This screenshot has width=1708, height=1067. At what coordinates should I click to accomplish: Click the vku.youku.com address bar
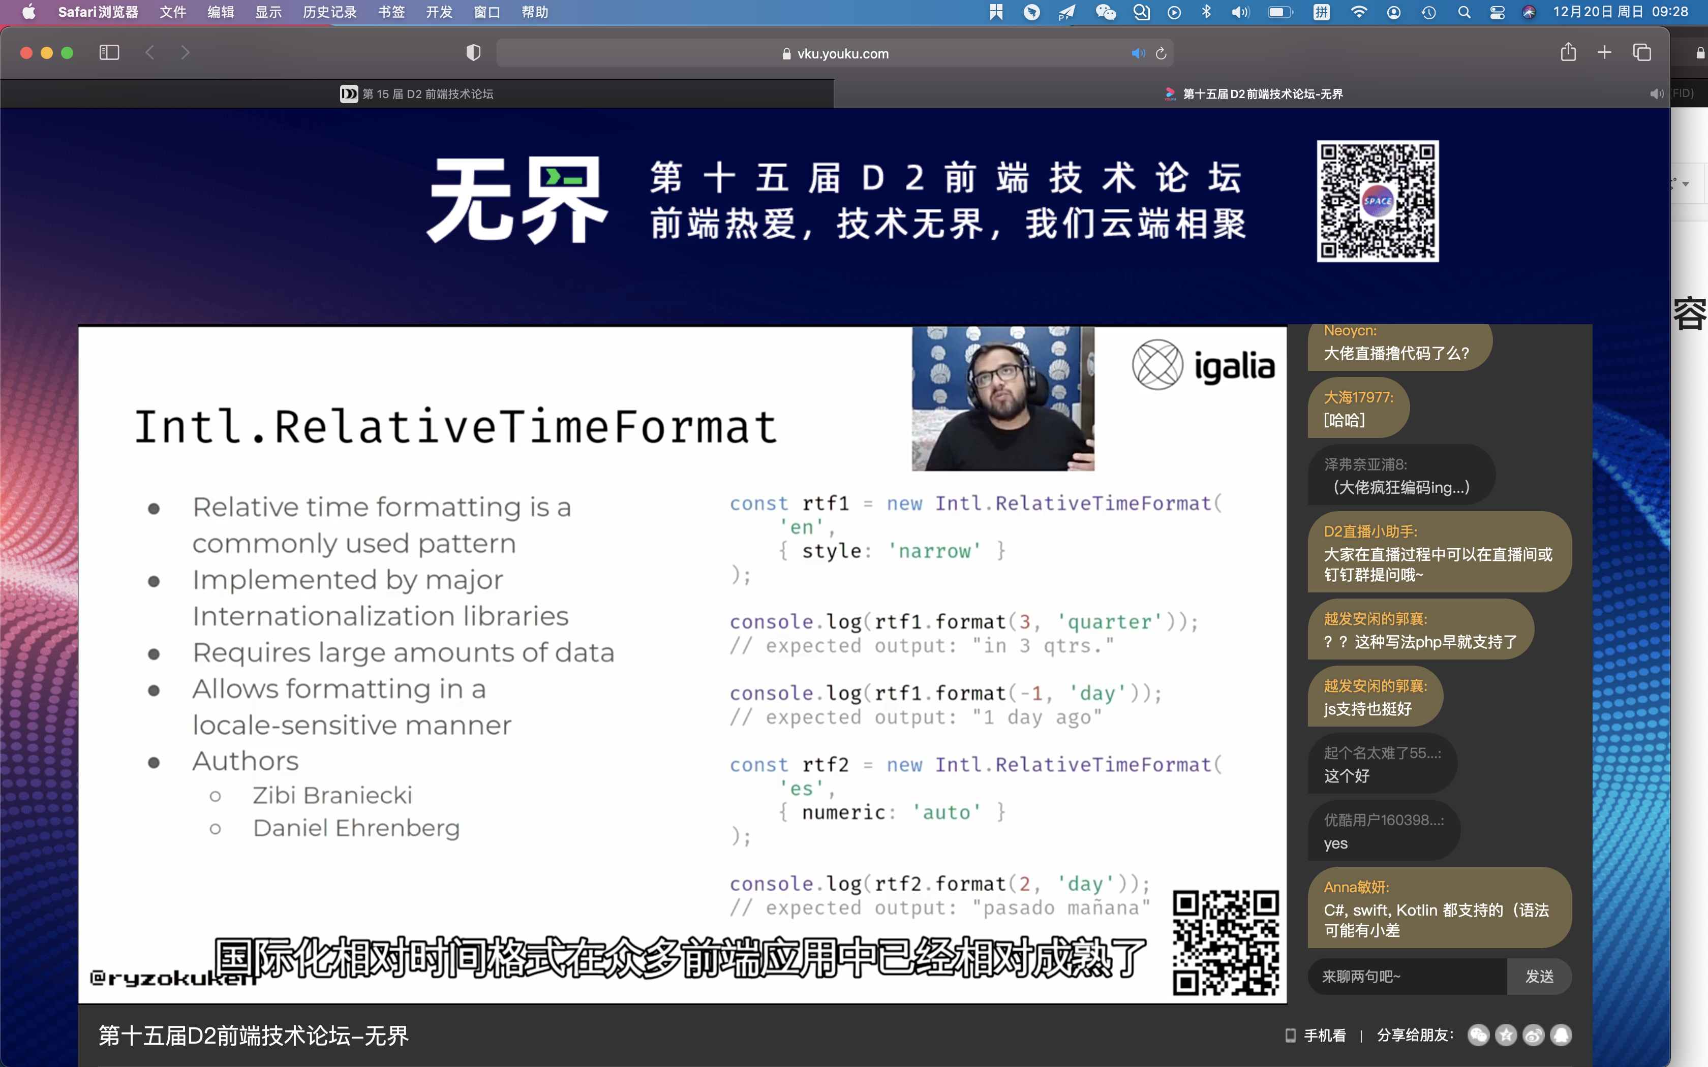point(835,54)
